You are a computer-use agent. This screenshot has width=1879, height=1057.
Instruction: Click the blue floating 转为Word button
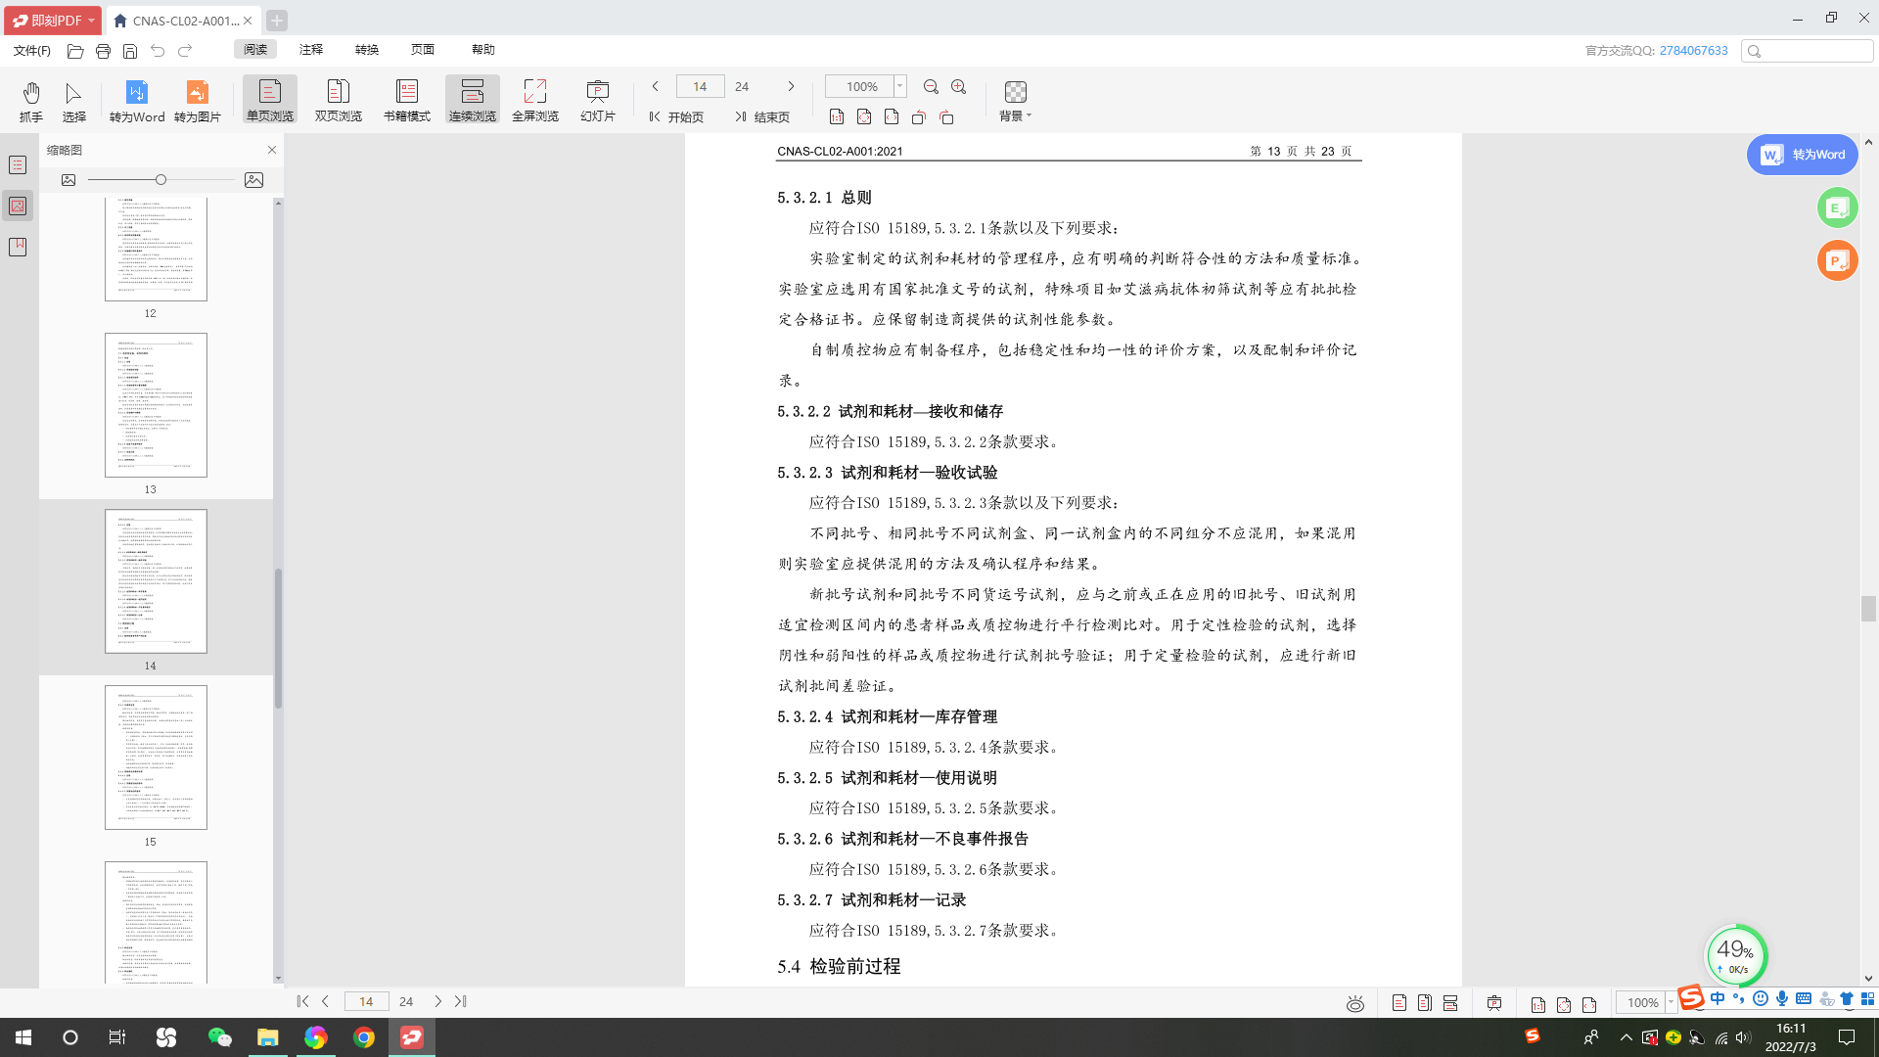[1802, 155]
